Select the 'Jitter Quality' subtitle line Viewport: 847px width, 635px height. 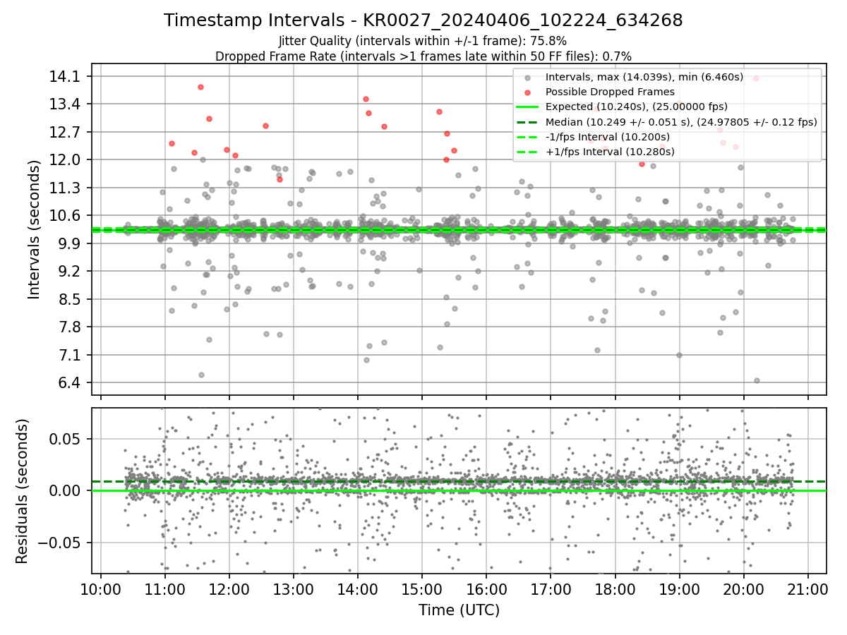(x=423, y=42)
